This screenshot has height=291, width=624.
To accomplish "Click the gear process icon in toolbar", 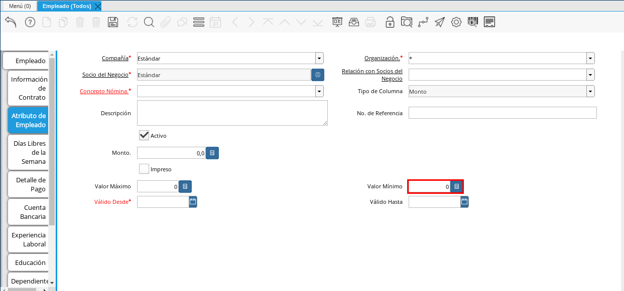I will tap(456, 22).
